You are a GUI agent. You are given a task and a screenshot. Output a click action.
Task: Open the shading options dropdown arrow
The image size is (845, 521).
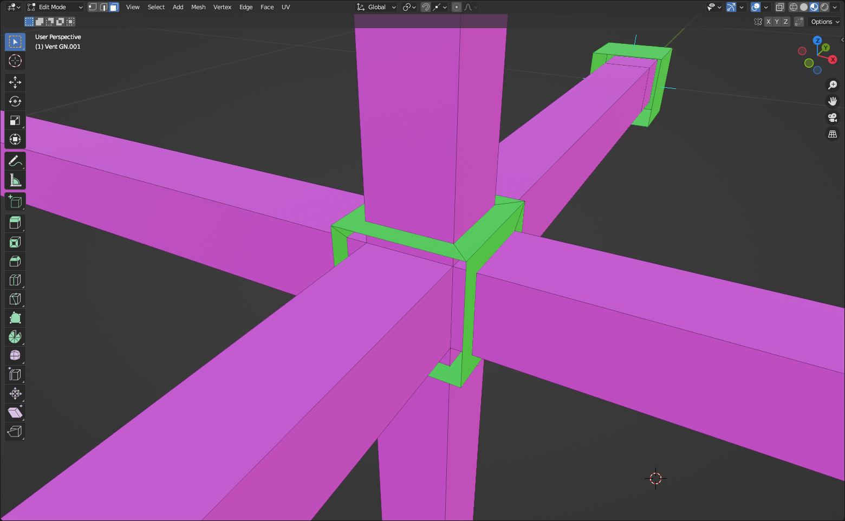coord(835,7)
